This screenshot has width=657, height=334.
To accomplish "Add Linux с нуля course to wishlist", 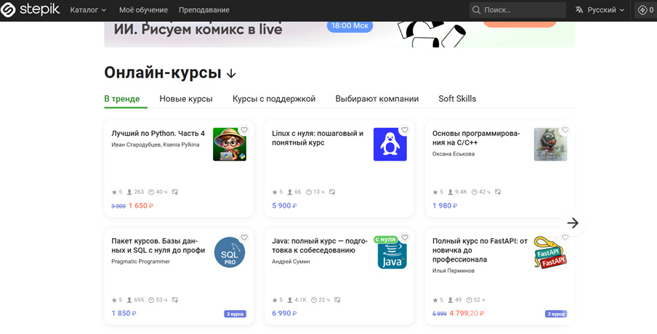I will (405, 130).
